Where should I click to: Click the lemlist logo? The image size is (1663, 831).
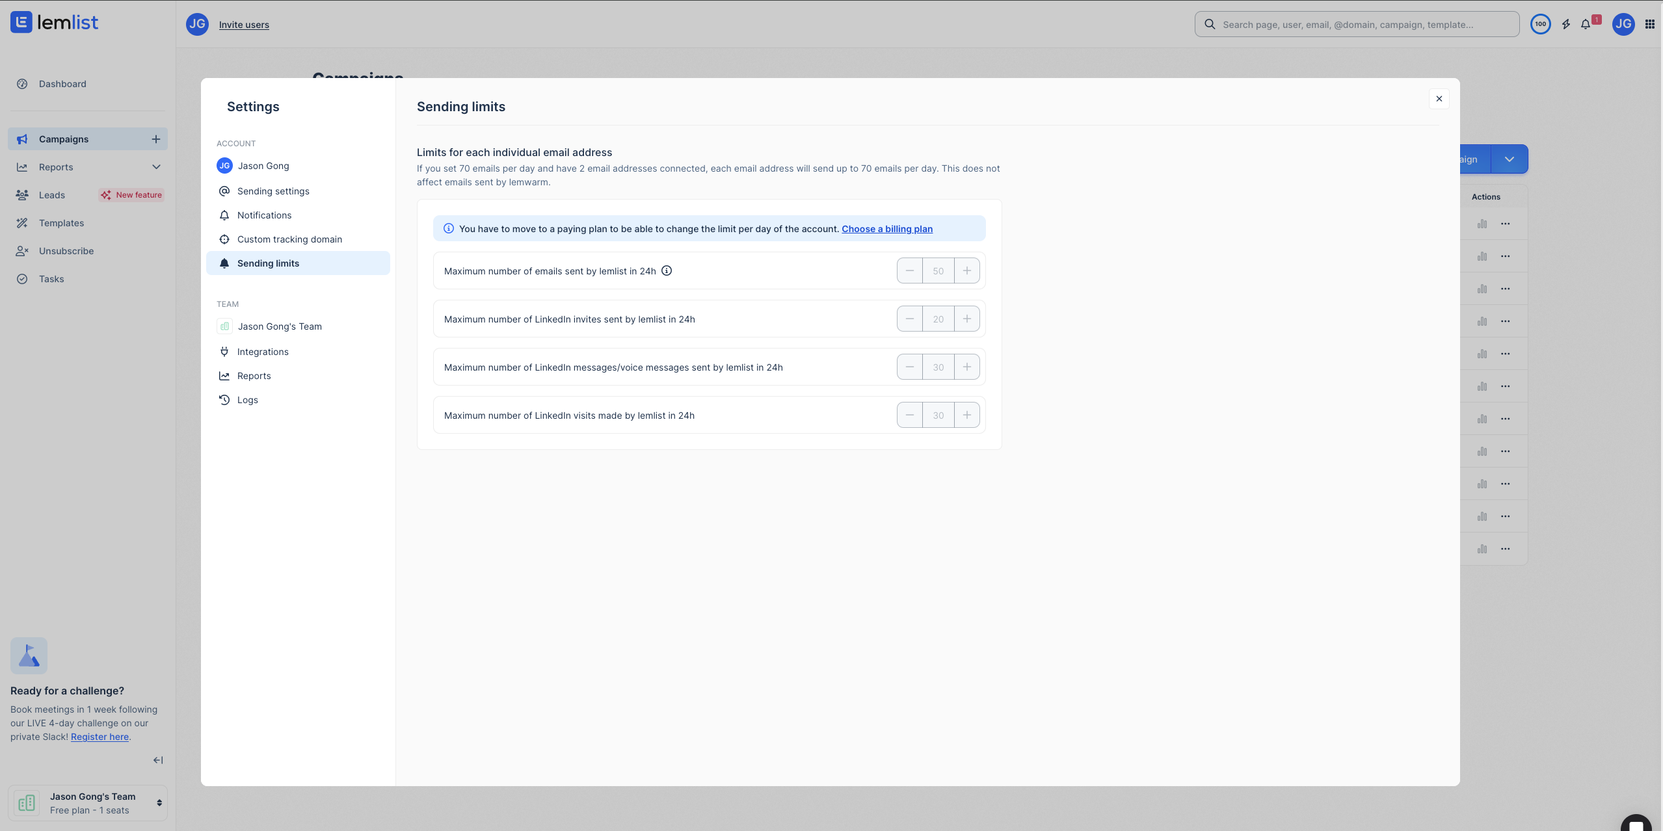click(55, 23)
